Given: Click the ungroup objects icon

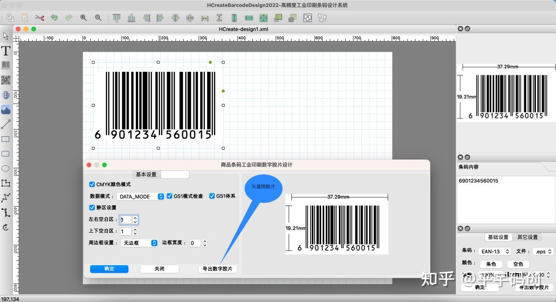Looking at the screenshot, I should [x=322, y=18].
